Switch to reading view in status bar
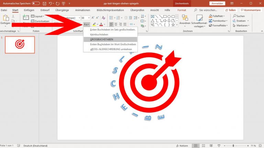This screenshot has height=148, width=264. (x=212, y=146)
